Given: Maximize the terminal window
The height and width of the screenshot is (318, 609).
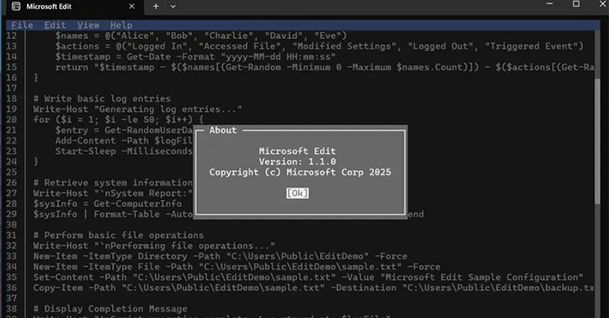Looking at the screenshot, I should (576, 3).
